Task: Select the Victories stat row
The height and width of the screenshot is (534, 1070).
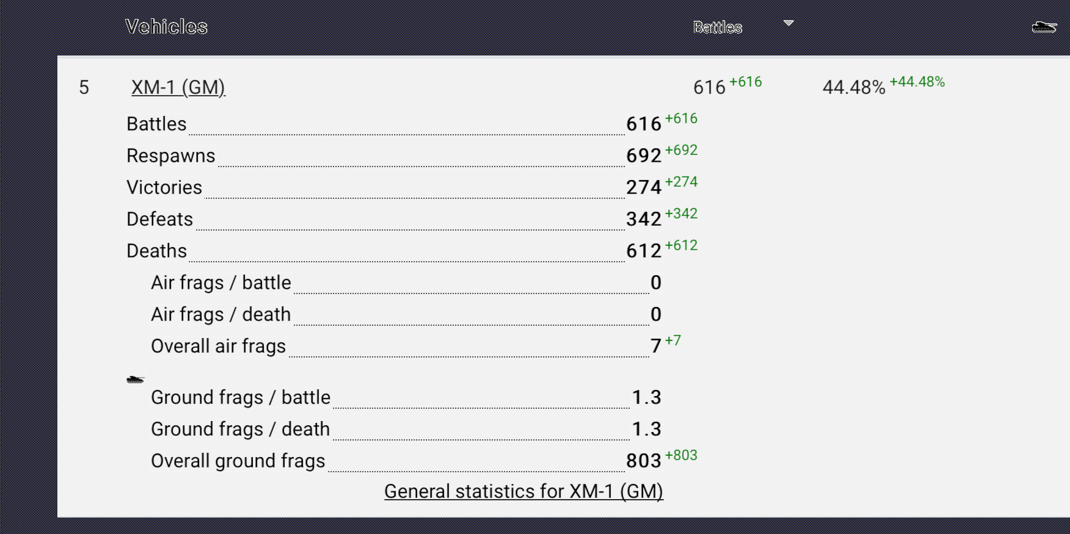Action: 164,188
